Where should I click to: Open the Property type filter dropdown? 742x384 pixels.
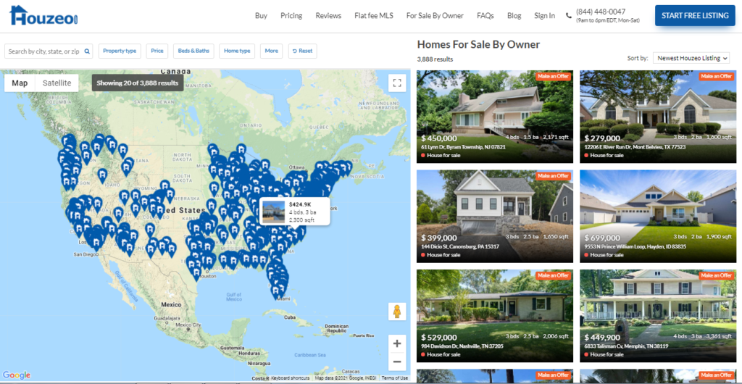[x=120, y=51]
